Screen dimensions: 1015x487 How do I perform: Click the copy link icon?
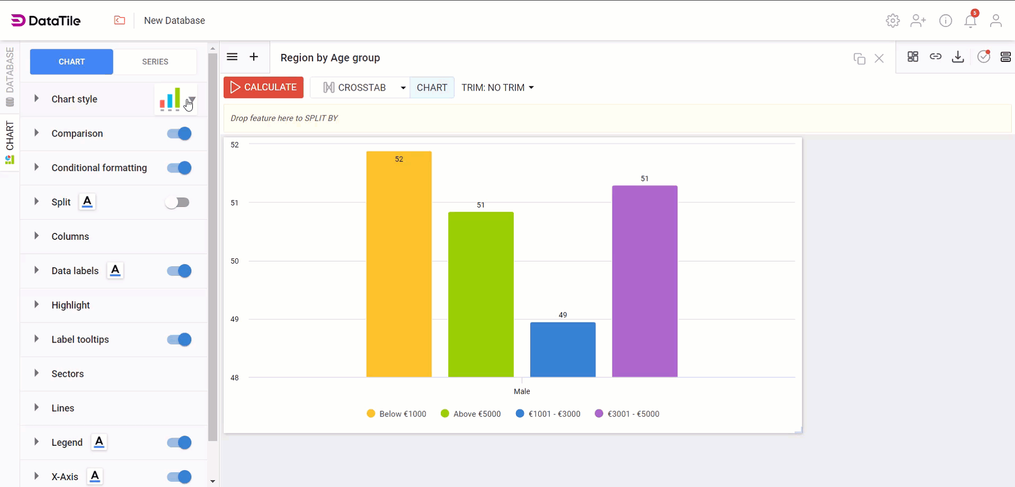point(936,57)
